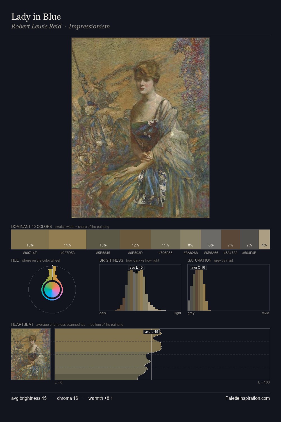The image size is (281, 422).
Task: Click 'swatch width = share of the painting' caption
Action: tap(82, 227)
